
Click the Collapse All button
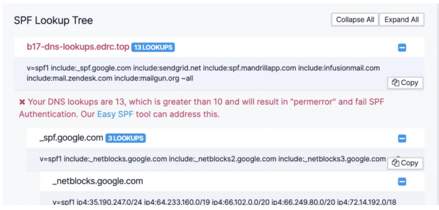pos(355,20)
